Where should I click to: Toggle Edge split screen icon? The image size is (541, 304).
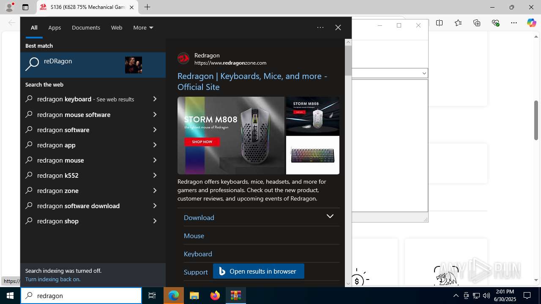440,23
